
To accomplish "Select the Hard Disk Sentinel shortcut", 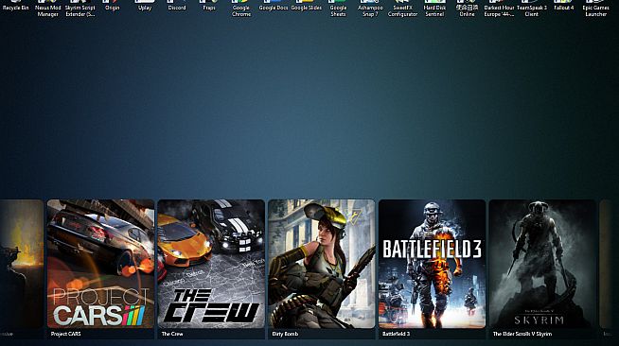I will click(434, 9).
